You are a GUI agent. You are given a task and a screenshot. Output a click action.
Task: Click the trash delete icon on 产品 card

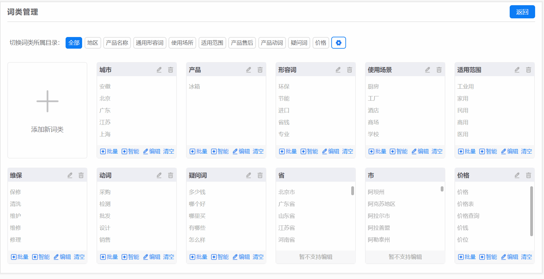(x=260, y=69)
